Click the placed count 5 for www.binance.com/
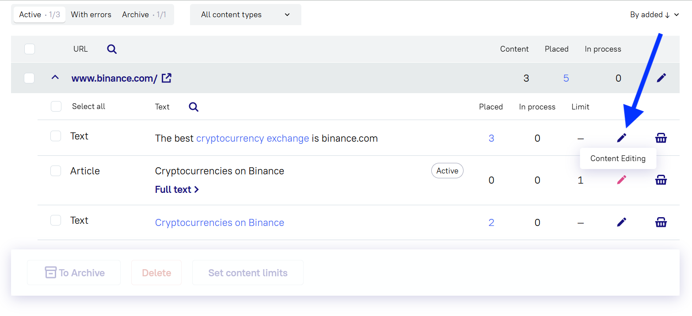Viewport: 692px width, 316px height. click(566, 78)
